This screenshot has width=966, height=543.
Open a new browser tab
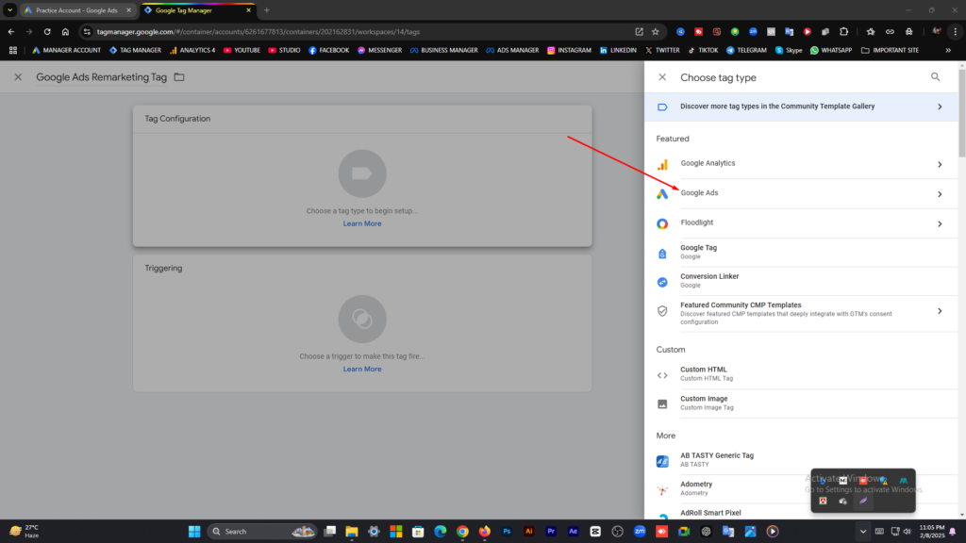pyautogui.click(x=267, y=10)
